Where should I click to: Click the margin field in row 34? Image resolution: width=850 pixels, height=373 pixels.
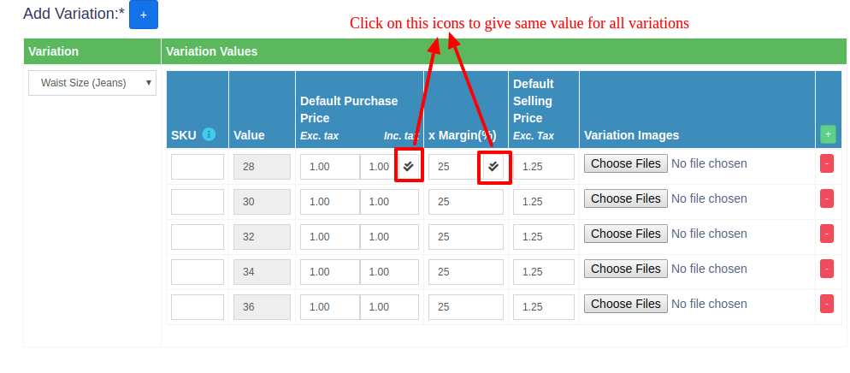point(466,271)
